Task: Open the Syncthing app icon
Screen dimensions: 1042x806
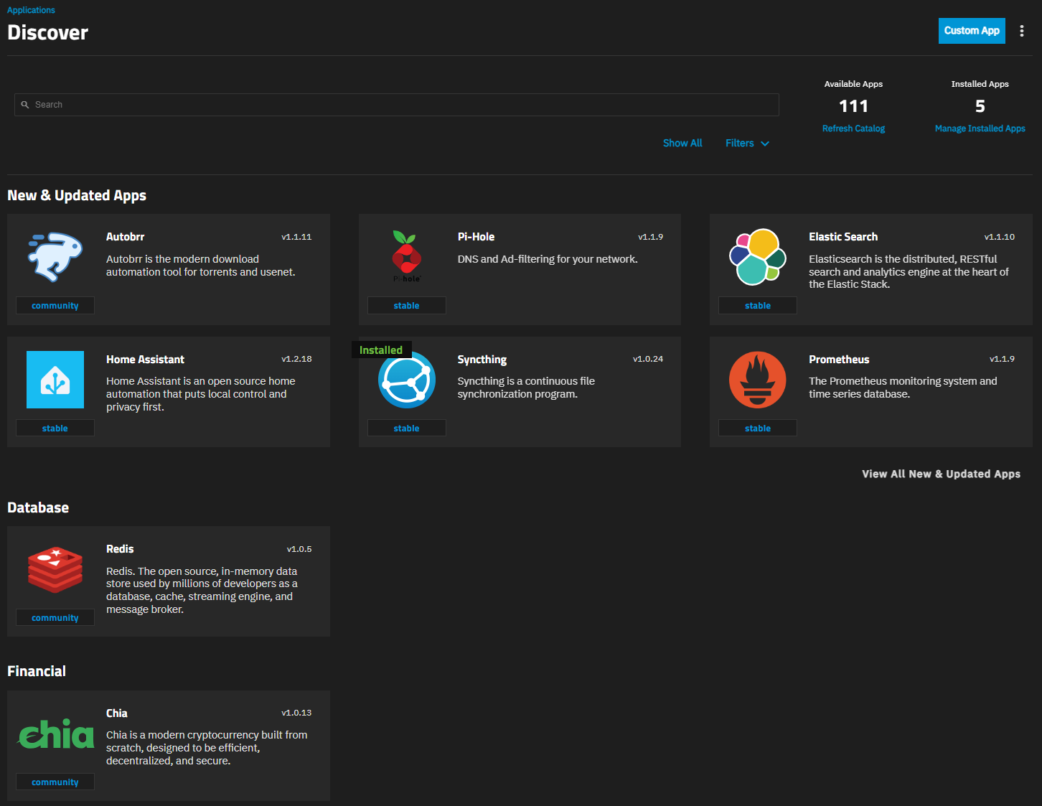Action: point(407,380)
